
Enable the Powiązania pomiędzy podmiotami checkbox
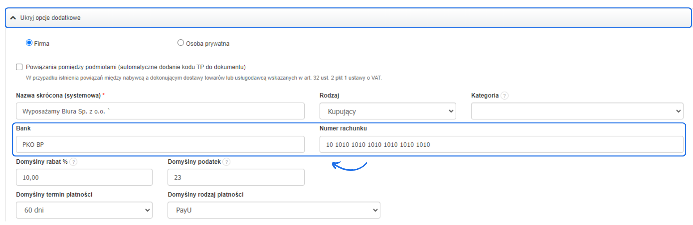pyautogui.click(x=19, y=67)
